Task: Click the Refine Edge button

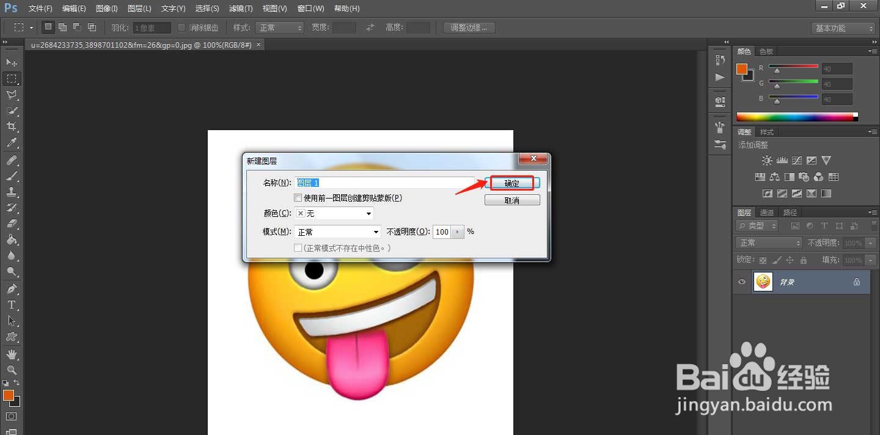Action: (469, 27)
